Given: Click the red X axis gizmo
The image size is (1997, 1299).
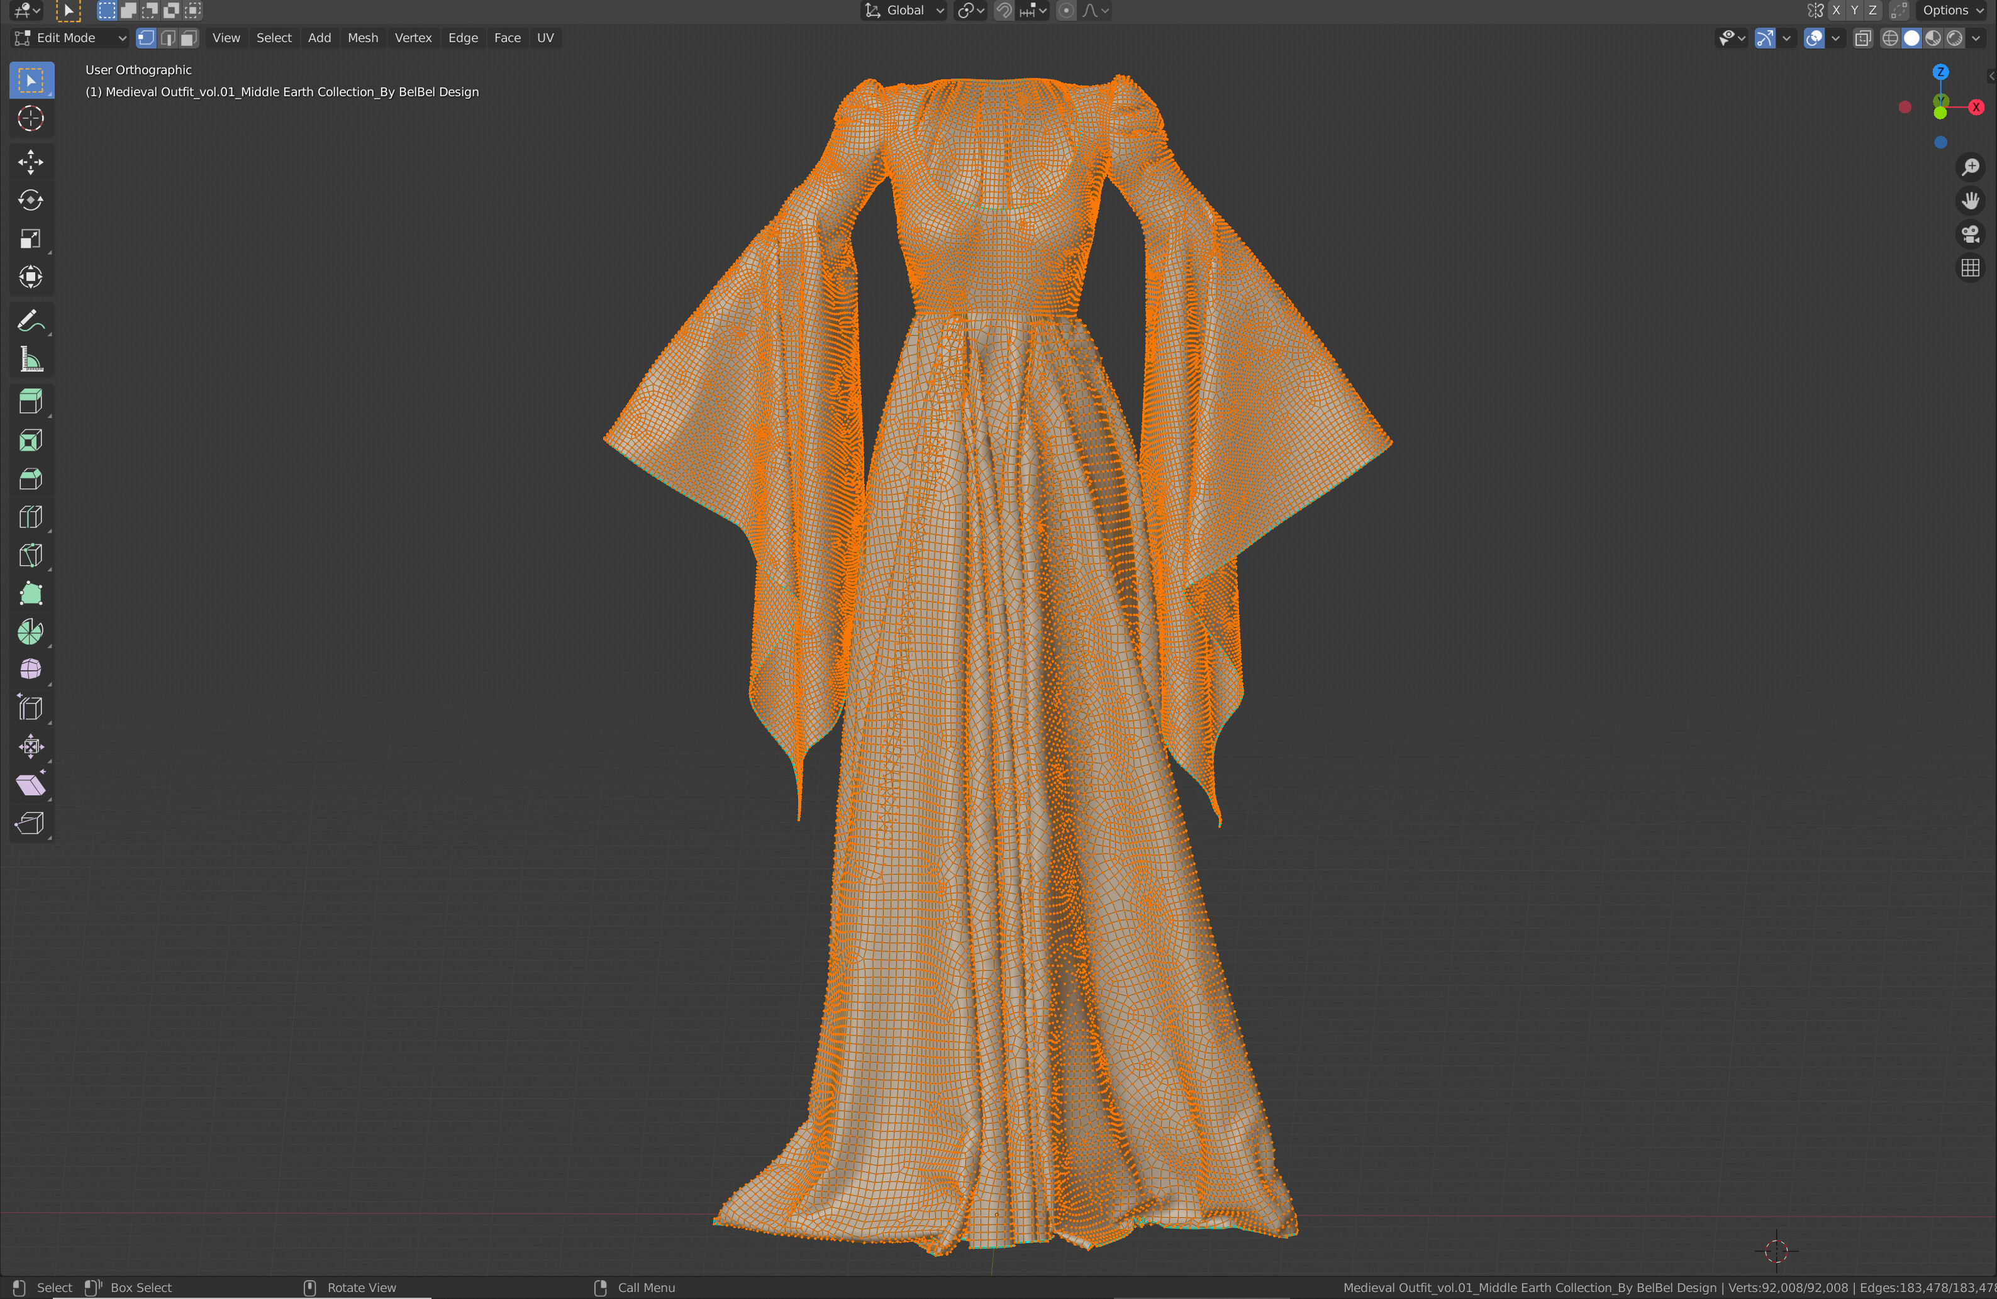Looking at the screenshot, I should [x=1976, y=106].
